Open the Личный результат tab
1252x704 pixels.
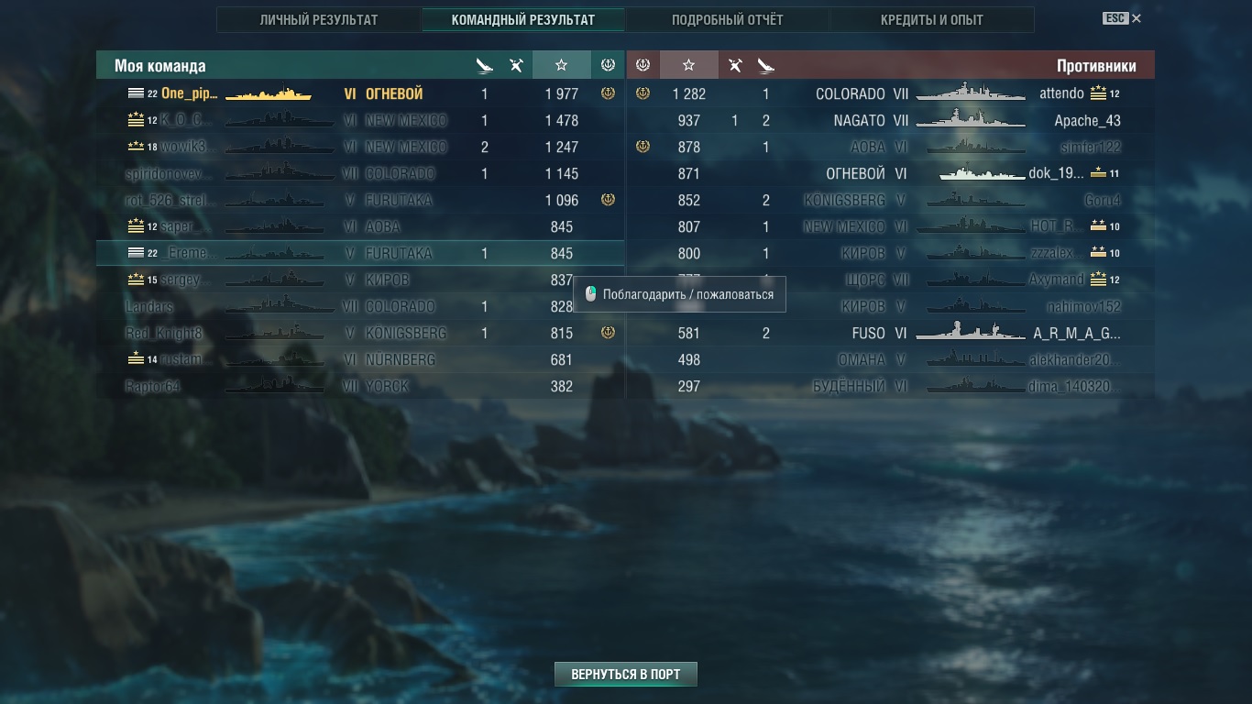tap(319, 19)
